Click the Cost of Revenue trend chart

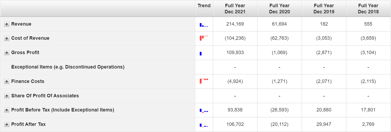coord(204,38)
